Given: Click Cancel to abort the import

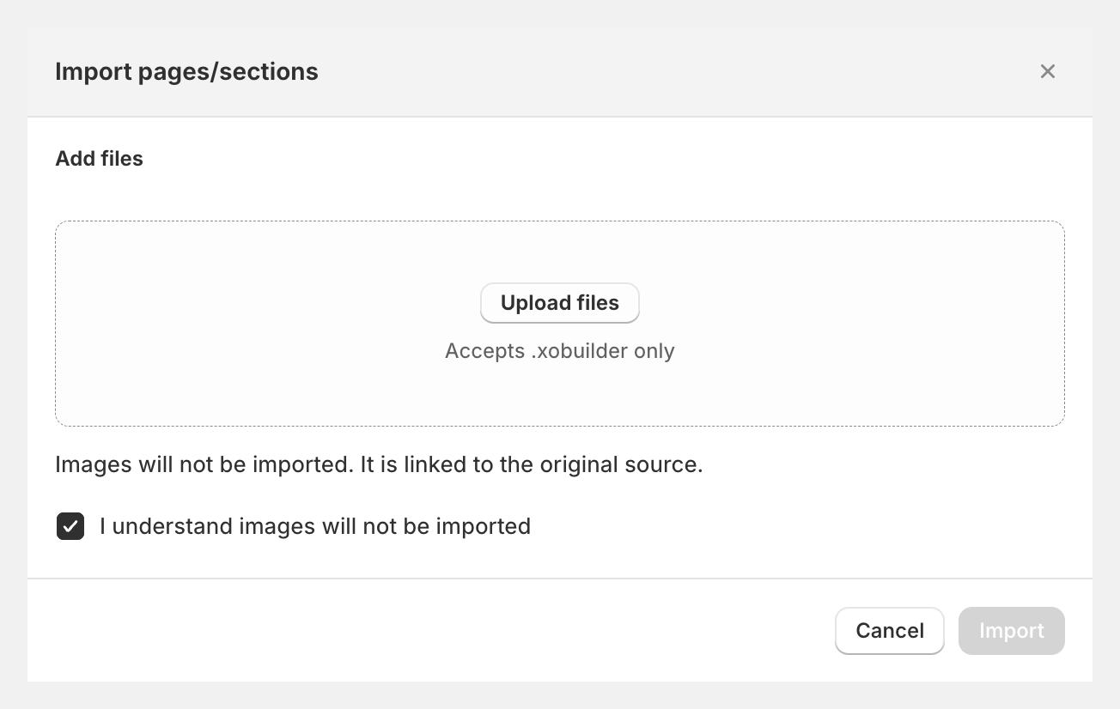Looking at the screenshot, I should [x=889, y=630].
